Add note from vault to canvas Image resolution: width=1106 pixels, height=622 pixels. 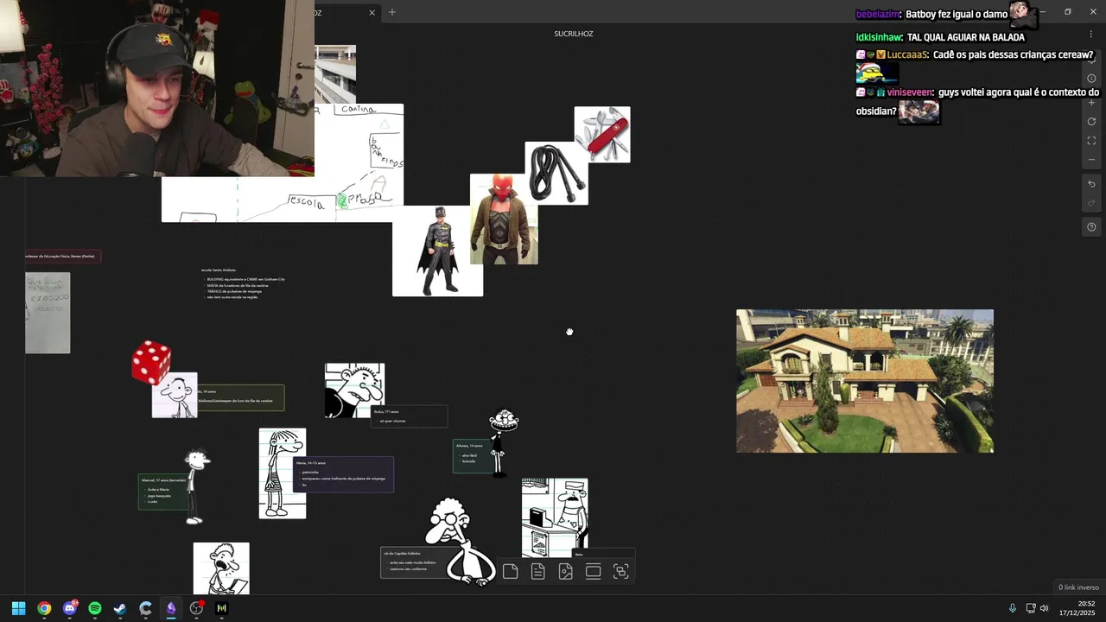click(537, 571)
